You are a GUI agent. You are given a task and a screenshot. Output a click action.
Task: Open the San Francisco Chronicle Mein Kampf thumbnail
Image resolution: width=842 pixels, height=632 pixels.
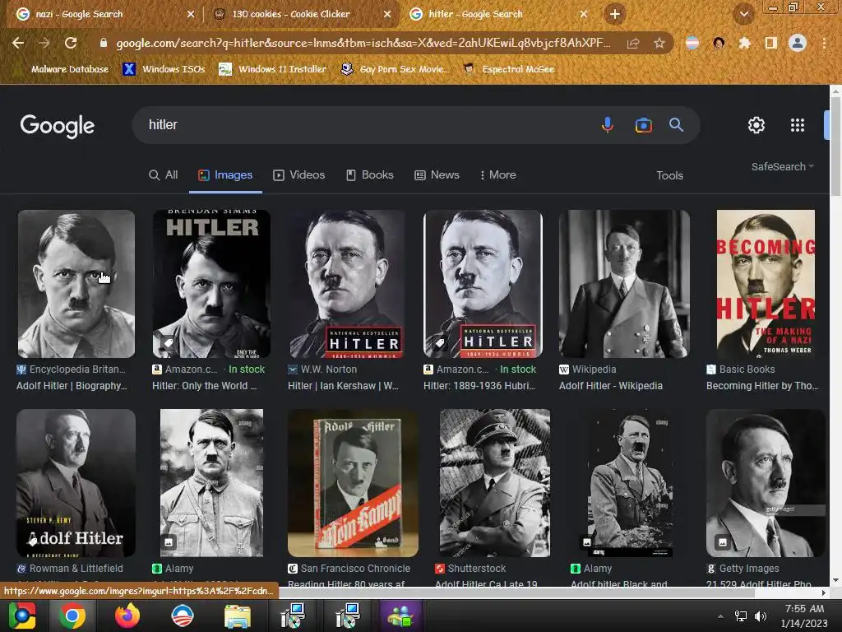coord(353,482)
